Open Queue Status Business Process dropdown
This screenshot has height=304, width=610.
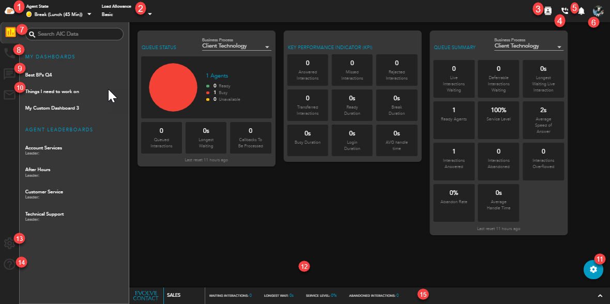coord(236,47)
